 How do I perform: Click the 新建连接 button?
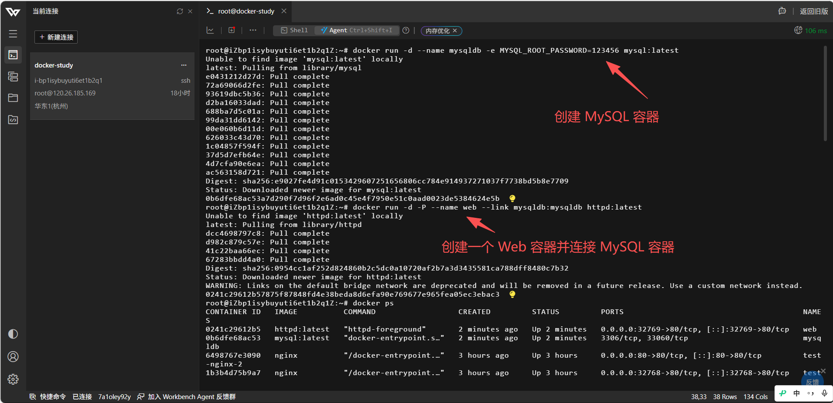[56, 37]
